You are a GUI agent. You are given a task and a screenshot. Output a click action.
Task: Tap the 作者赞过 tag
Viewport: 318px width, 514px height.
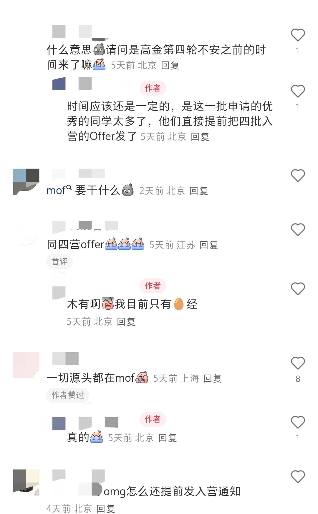(68, 395)
